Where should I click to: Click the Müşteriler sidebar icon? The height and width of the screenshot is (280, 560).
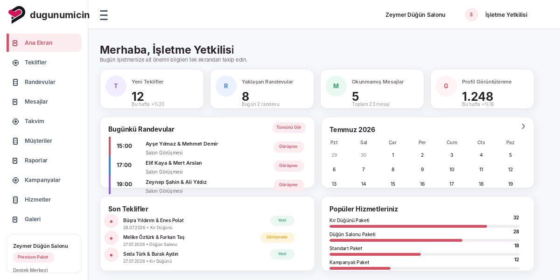pyautogui.click(x=15, y=141)
